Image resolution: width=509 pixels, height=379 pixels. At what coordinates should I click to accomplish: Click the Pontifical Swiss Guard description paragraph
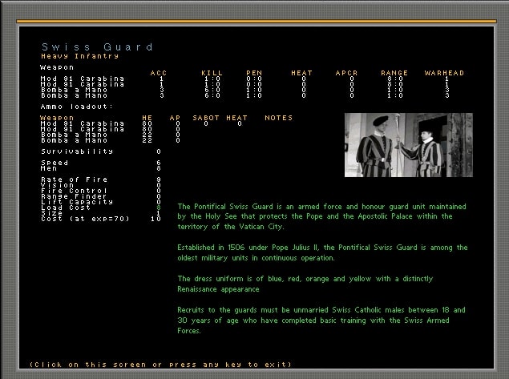(x=315, y=216)
